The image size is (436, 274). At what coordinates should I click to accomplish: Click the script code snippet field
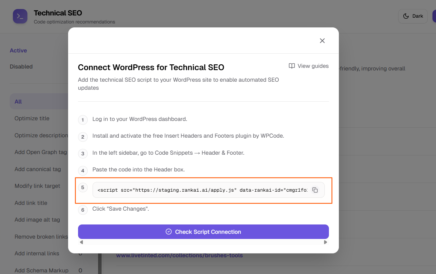202,190
